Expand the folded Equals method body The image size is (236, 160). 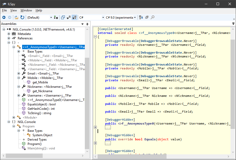(95, 143)
